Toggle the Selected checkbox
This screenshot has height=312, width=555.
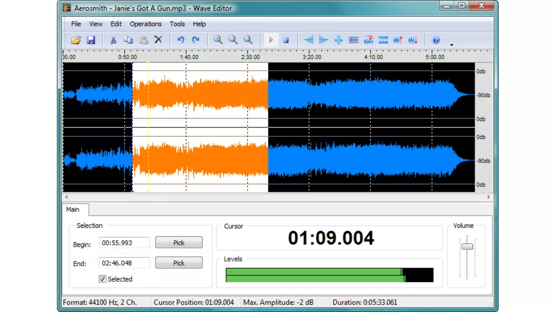point(102,279)
